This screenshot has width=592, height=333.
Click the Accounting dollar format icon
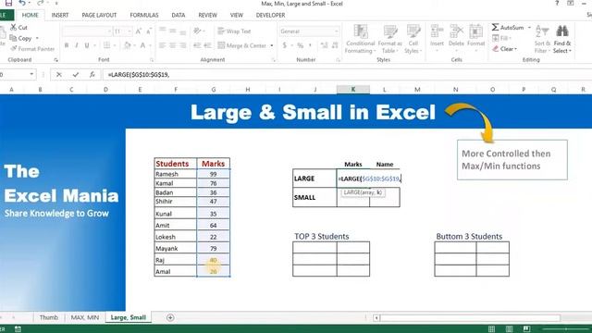coord(284,45)
